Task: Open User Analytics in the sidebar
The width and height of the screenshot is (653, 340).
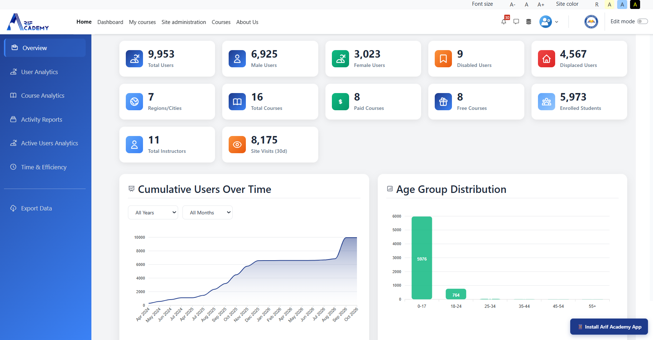Action: 45,72
